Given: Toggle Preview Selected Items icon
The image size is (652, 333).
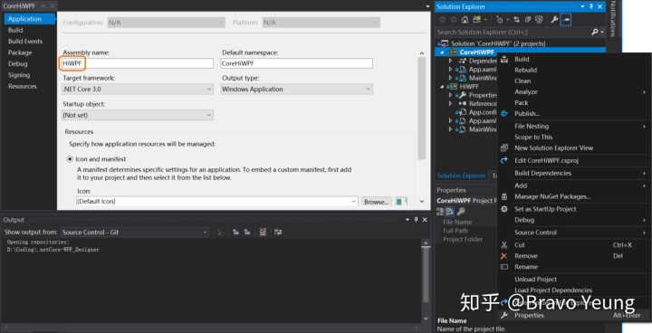Looking at the screenshot, I should [x=565, y=20].
